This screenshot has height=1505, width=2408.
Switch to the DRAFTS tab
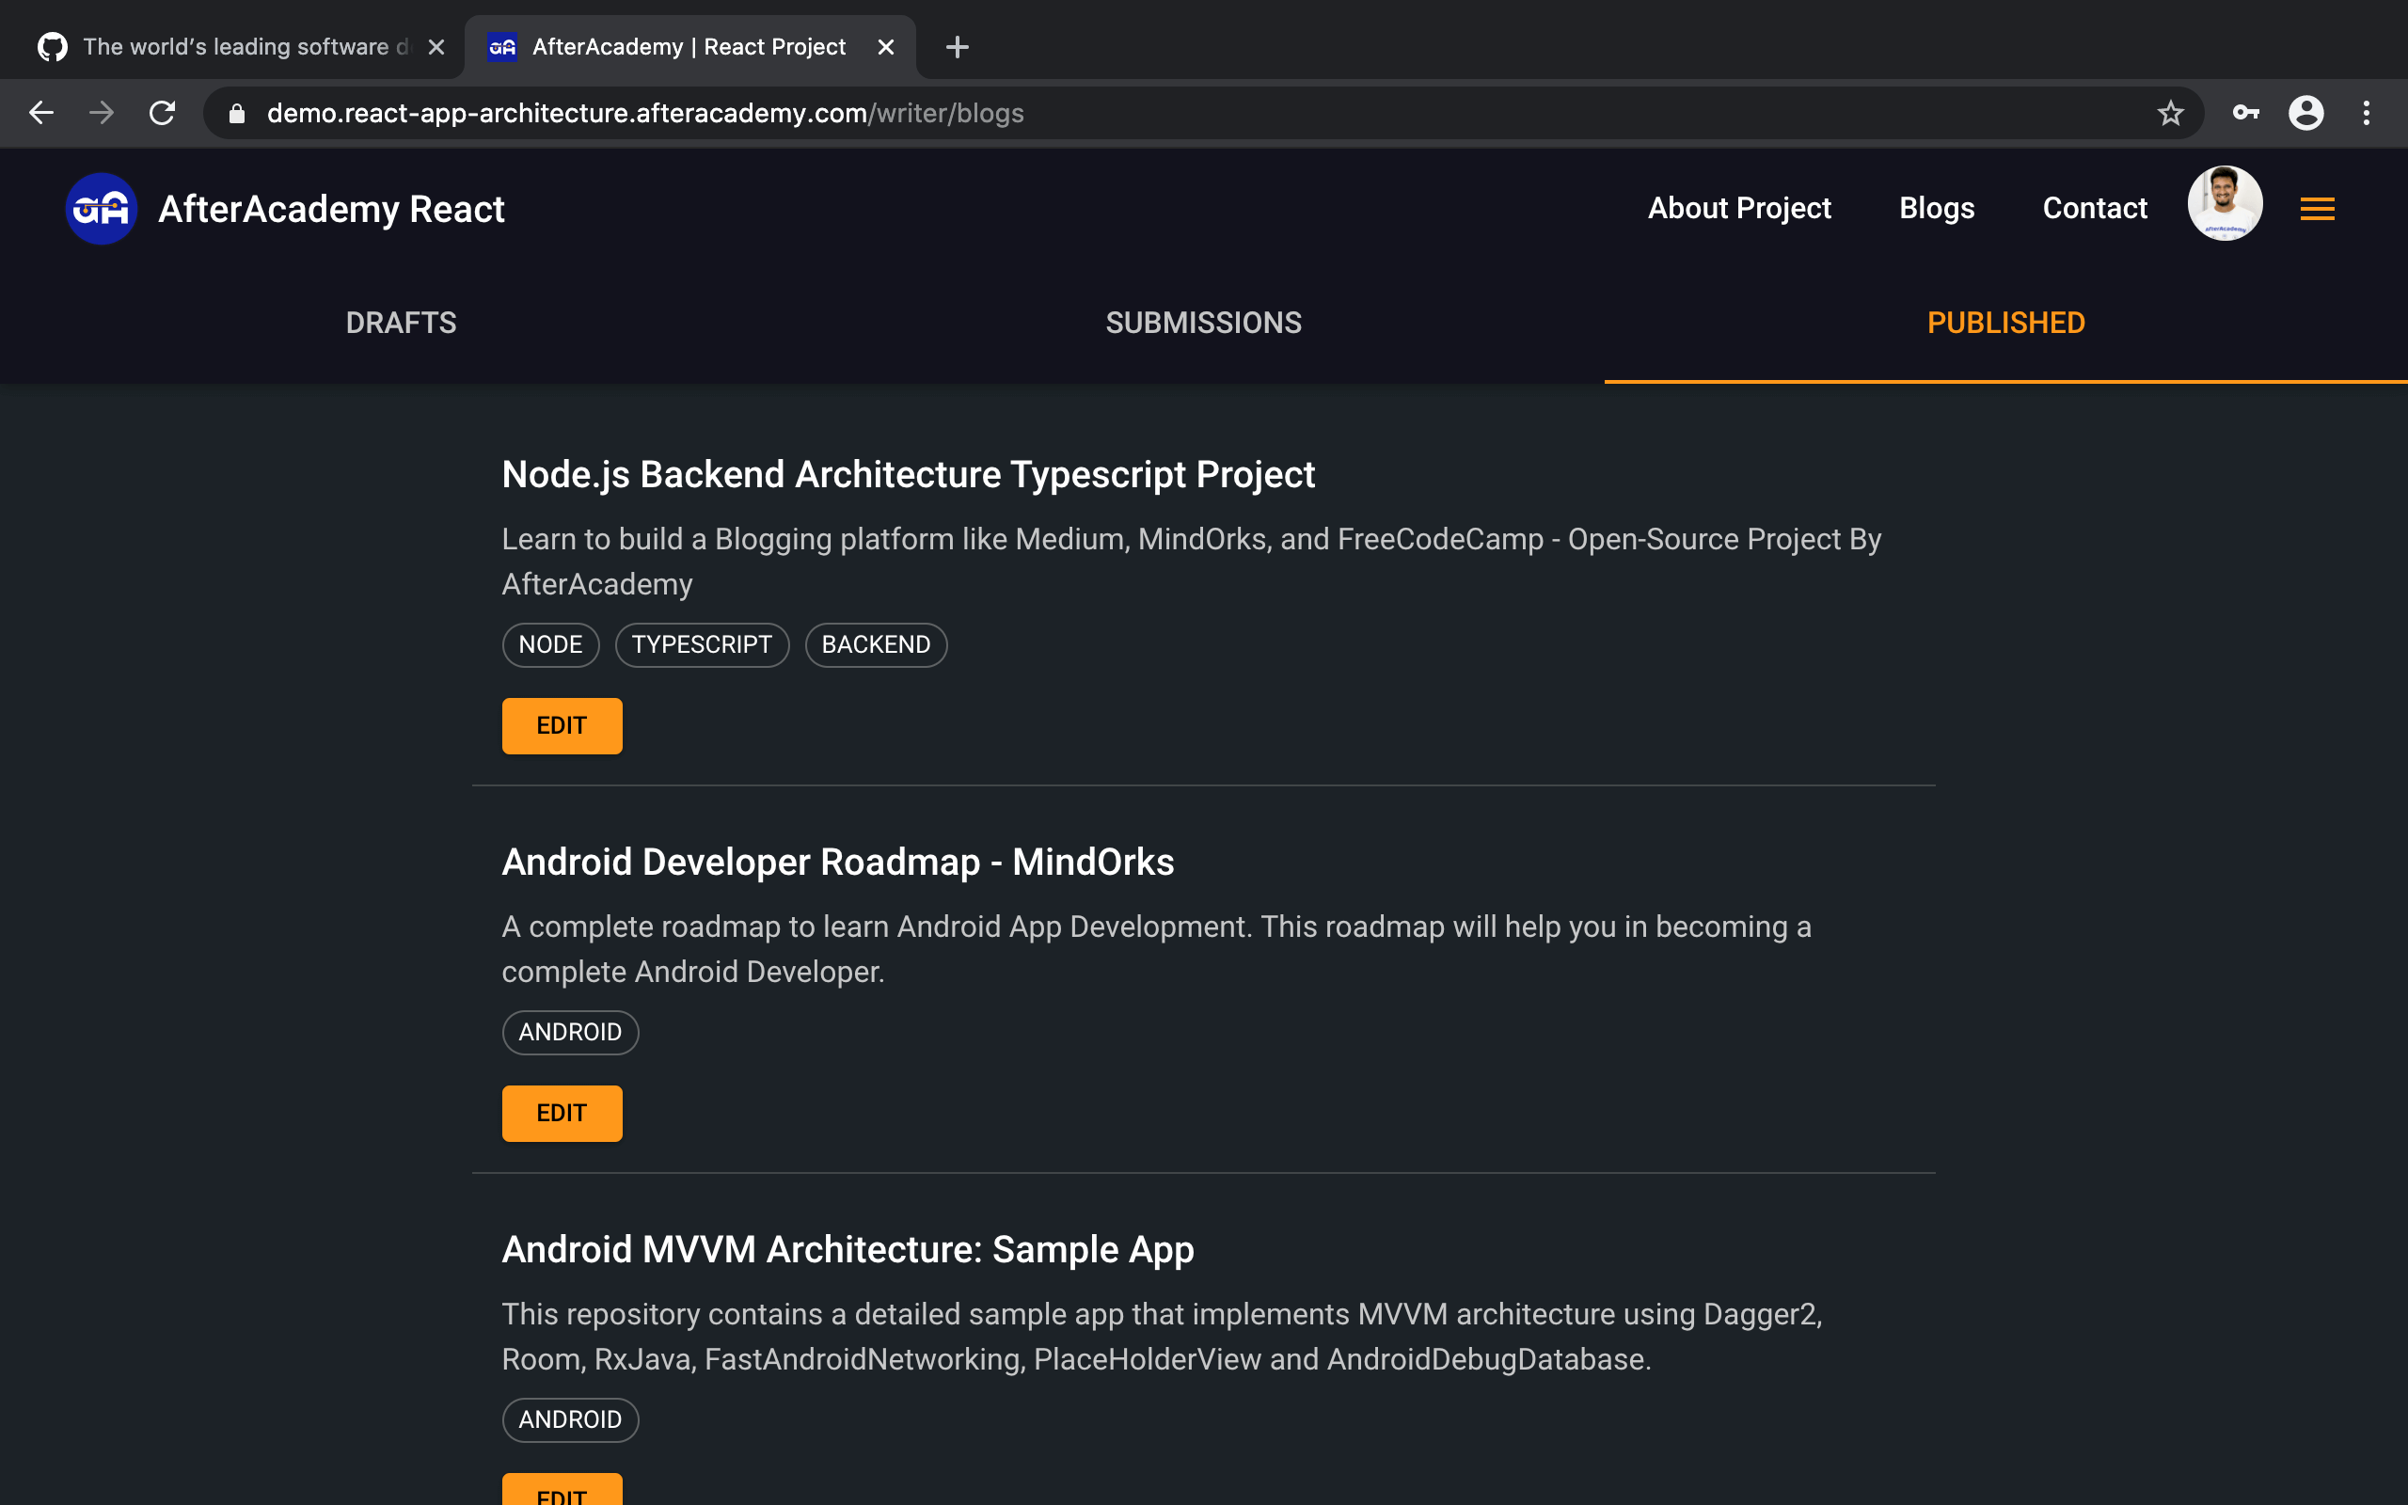(401, 323)
